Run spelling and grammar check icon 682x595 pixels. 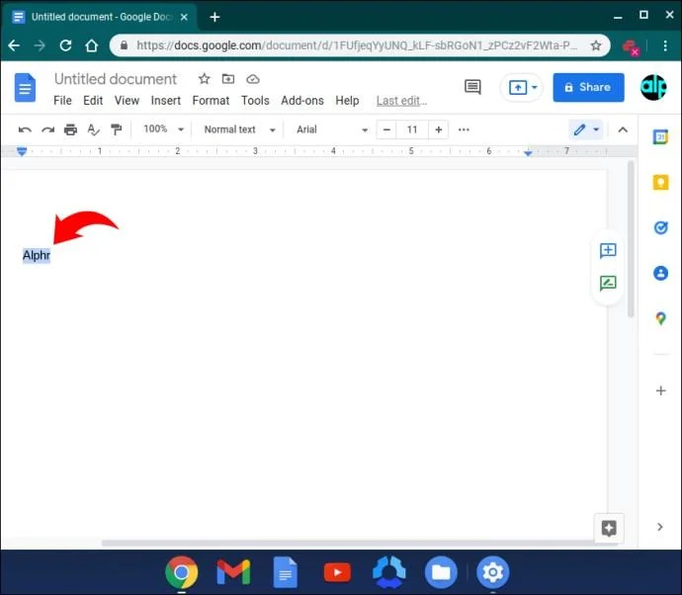coord(93,129)
